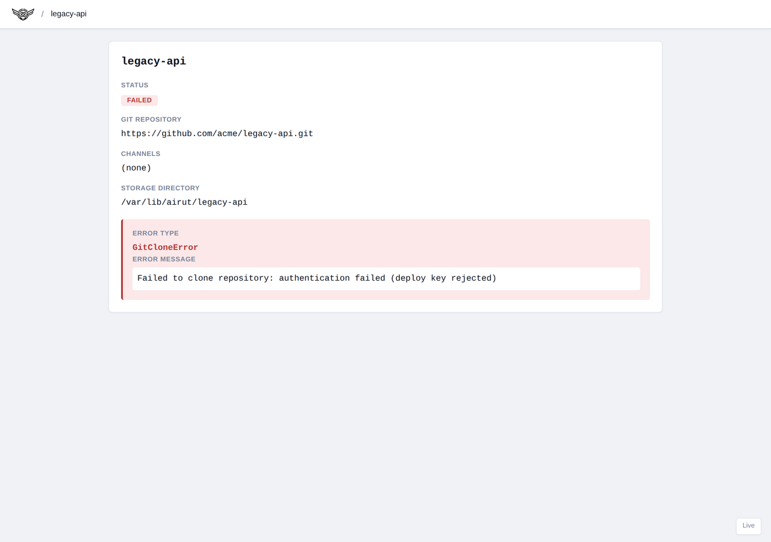
Task: Click the winged logo icon in header
Action: tap(23, 14)
